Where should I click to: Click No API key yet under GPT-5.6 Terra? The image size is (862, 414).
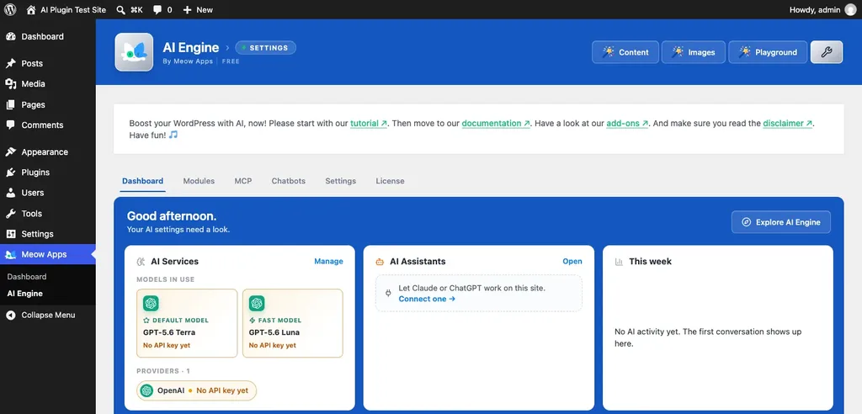click(x=167, y=346)
